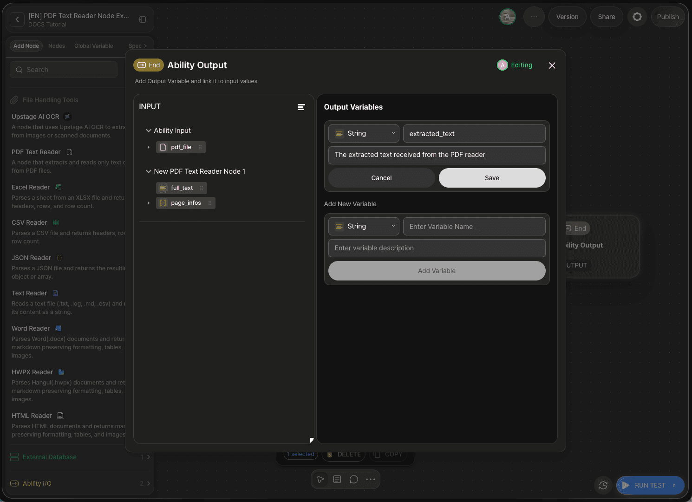Image resolution: width=692 pixels, height=502 pixels.
Task: Click the Editing status label
Action: pyautogui.click(x=522, y=65)
